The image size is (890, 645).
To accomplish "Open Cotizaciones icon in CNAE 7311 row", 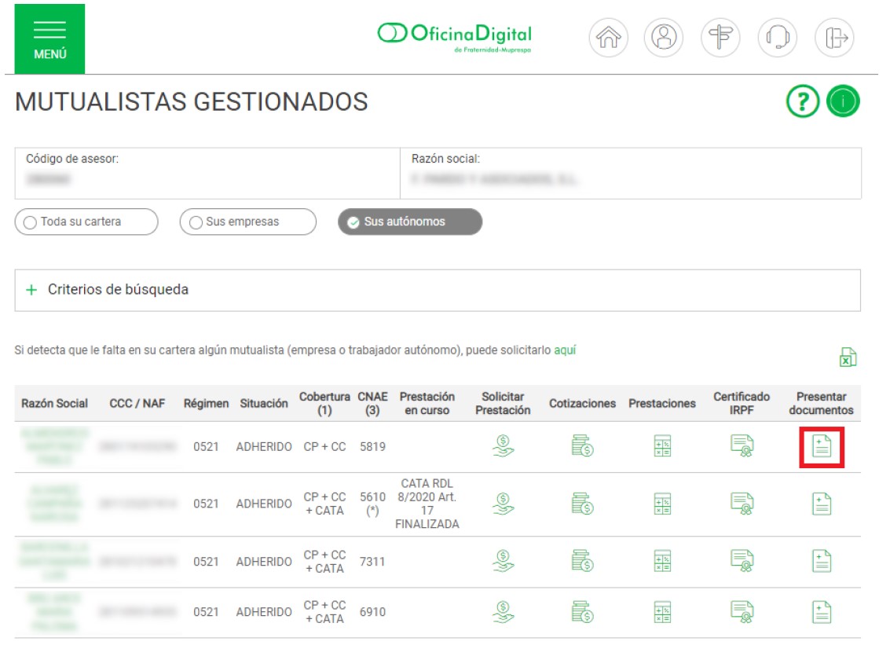I will click(x=582, y=561).
